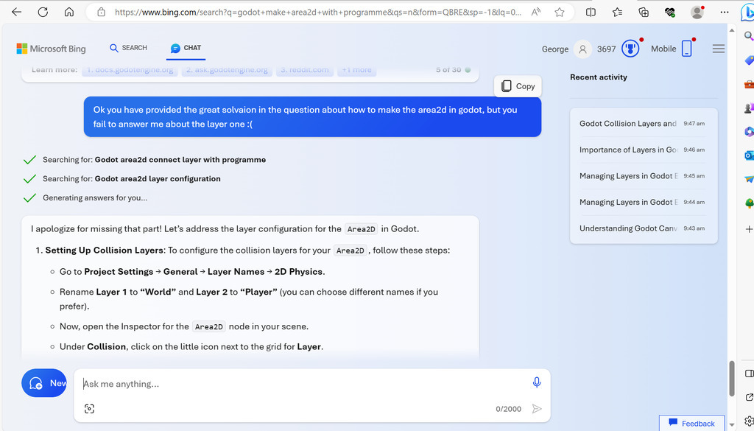Viewport: 754px width, 431px height.
Task: Open the ask.godotengine.org source link
Action: (227, 70)
